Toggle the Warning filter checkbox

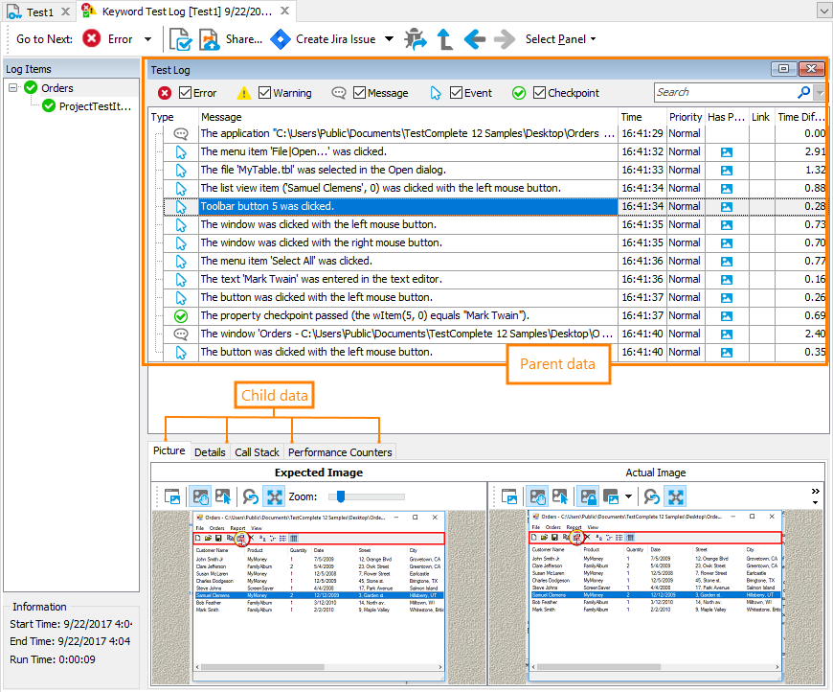click(x=264, y=93)
